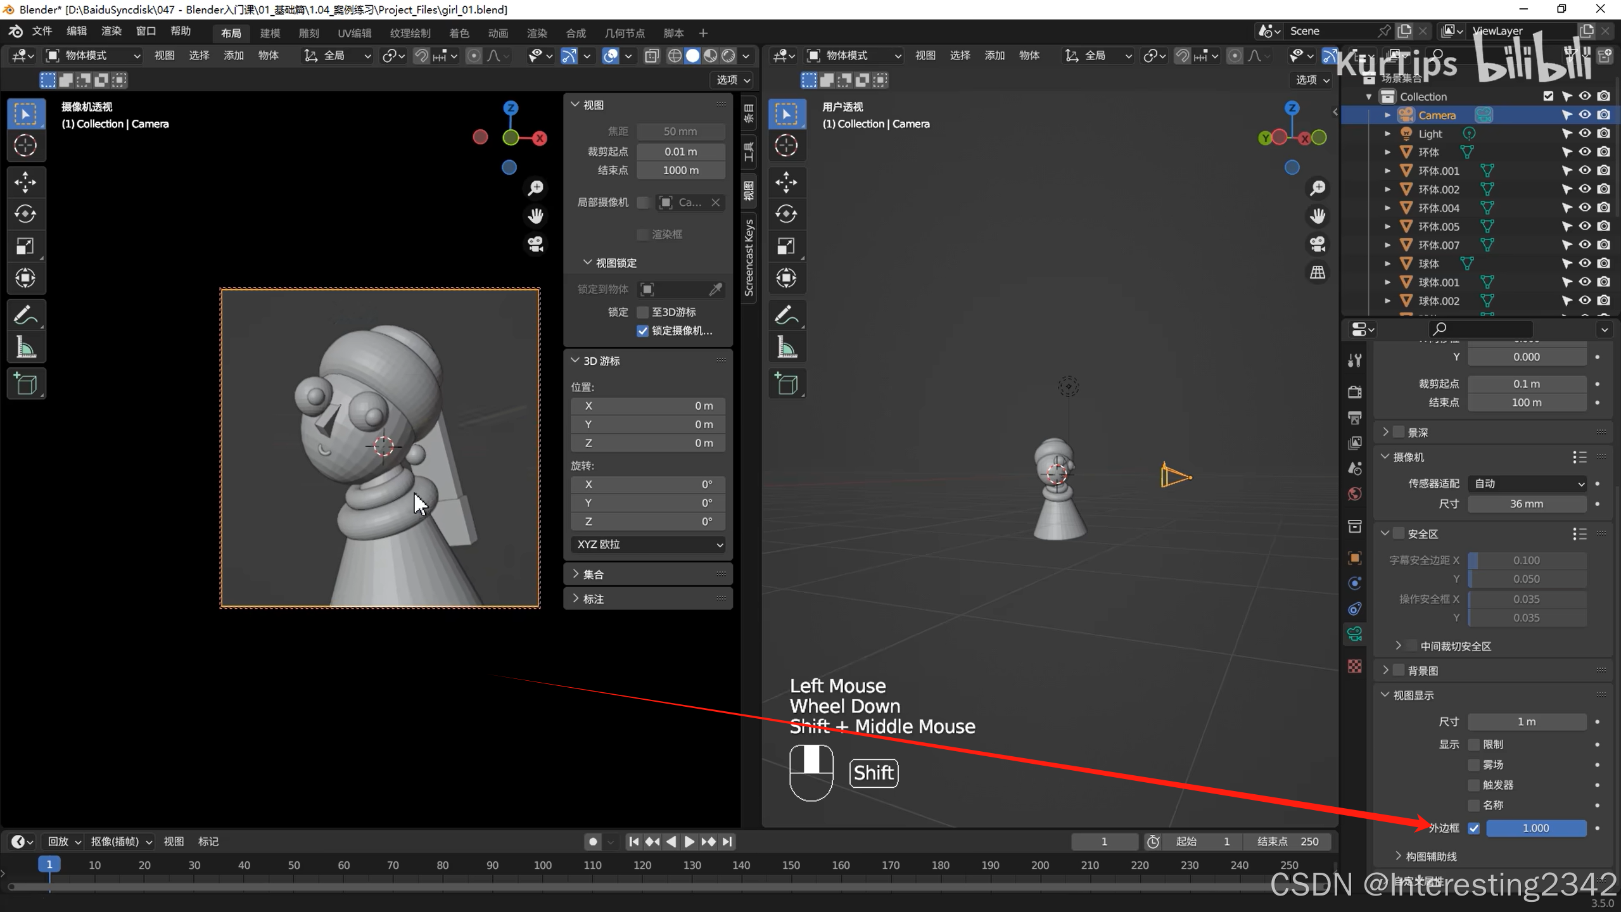Select the Move tool in left viewport
Image resolution: width=1621 pixels, height=912 pixels.
25,182
